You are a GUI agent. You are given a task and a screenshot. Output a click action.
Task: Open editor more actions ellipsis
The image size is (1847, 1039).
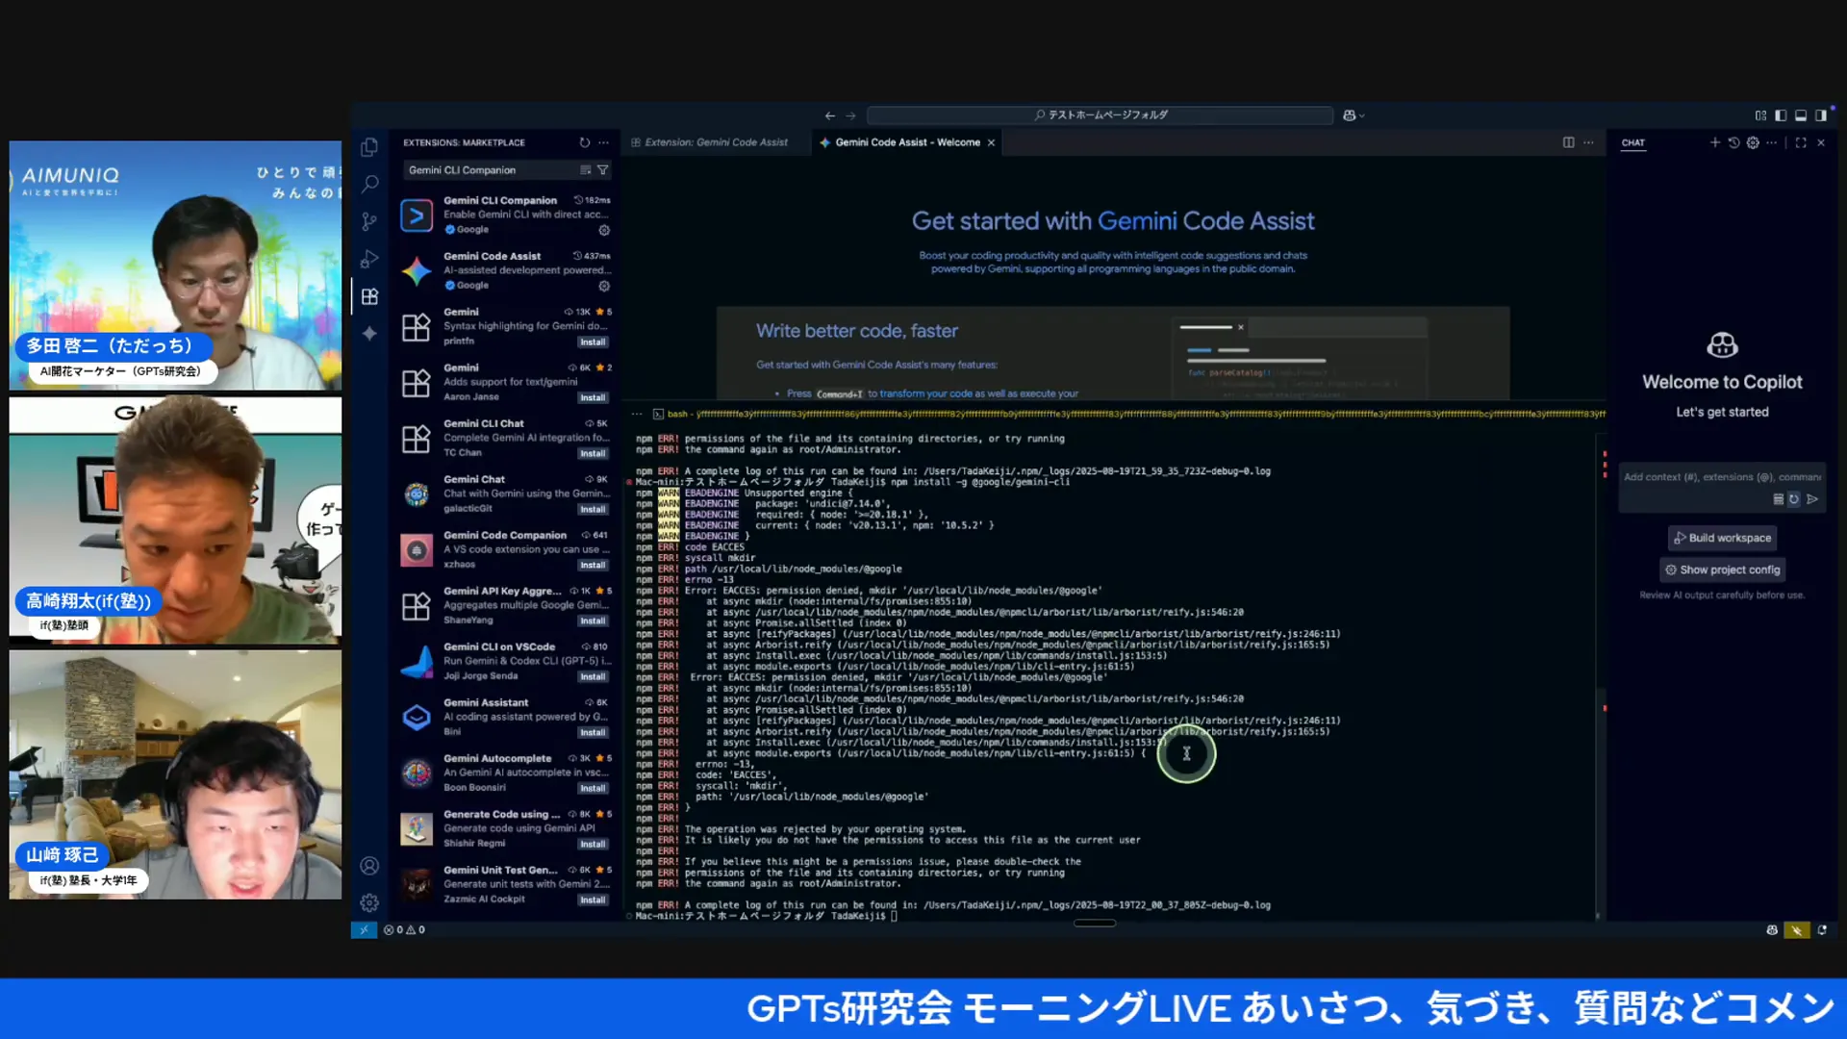point(1588,142)
